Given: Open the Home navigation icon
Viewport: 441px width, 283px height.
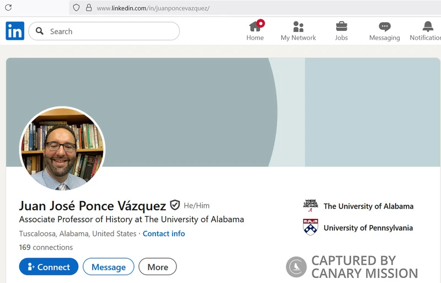Looking at the screenshot, I should click(255, 27).
